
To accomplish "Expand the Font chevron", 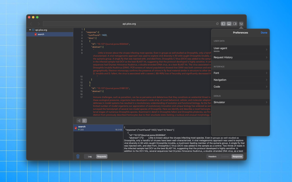I will 267,73.
